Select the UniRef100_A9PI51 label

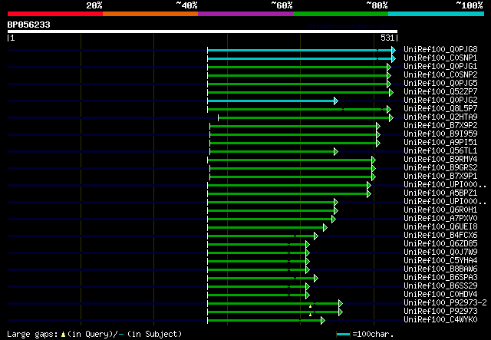click(440, 143)
